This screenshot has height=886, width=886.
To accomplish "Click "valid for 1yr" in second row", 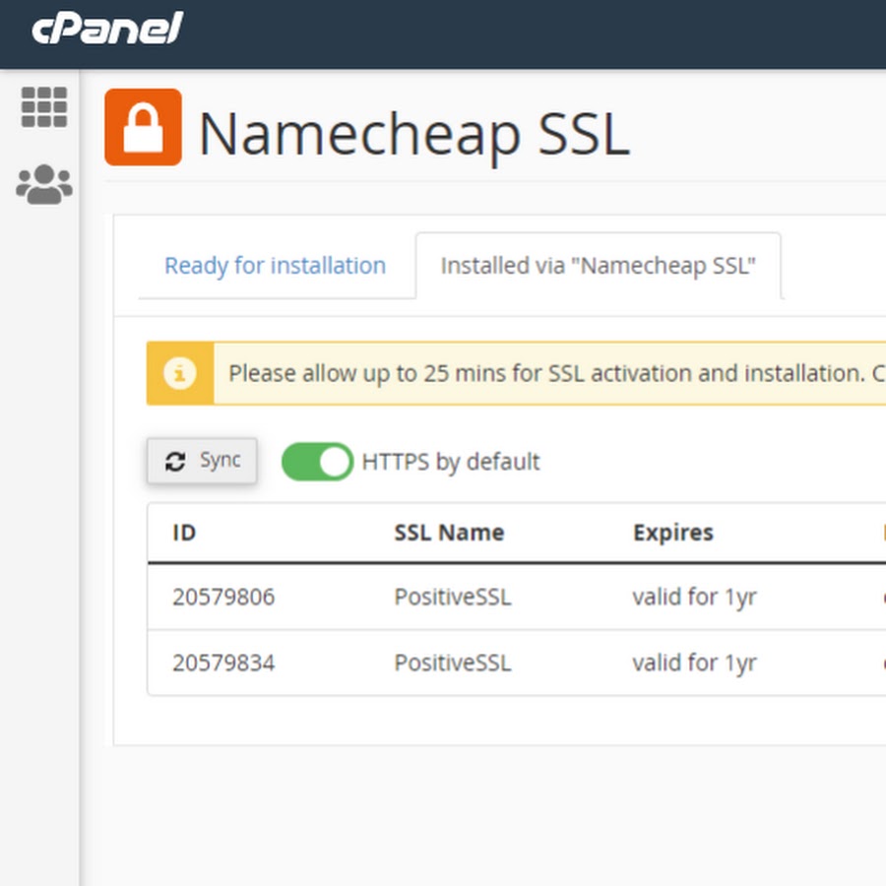I will coord(694,663).
